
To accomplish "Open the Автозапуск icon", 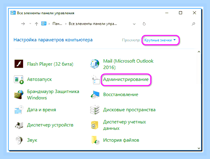I will tap(19, 79).
